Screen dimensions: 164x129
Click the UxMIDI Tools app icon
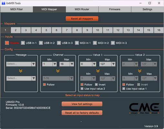point(4,3)
